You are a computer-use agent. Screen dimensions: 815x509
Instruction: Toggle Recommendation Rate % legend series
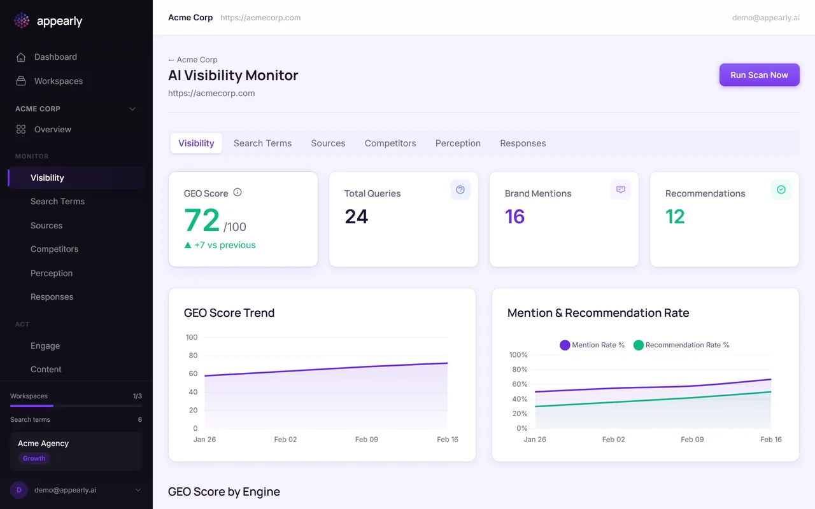681,345
